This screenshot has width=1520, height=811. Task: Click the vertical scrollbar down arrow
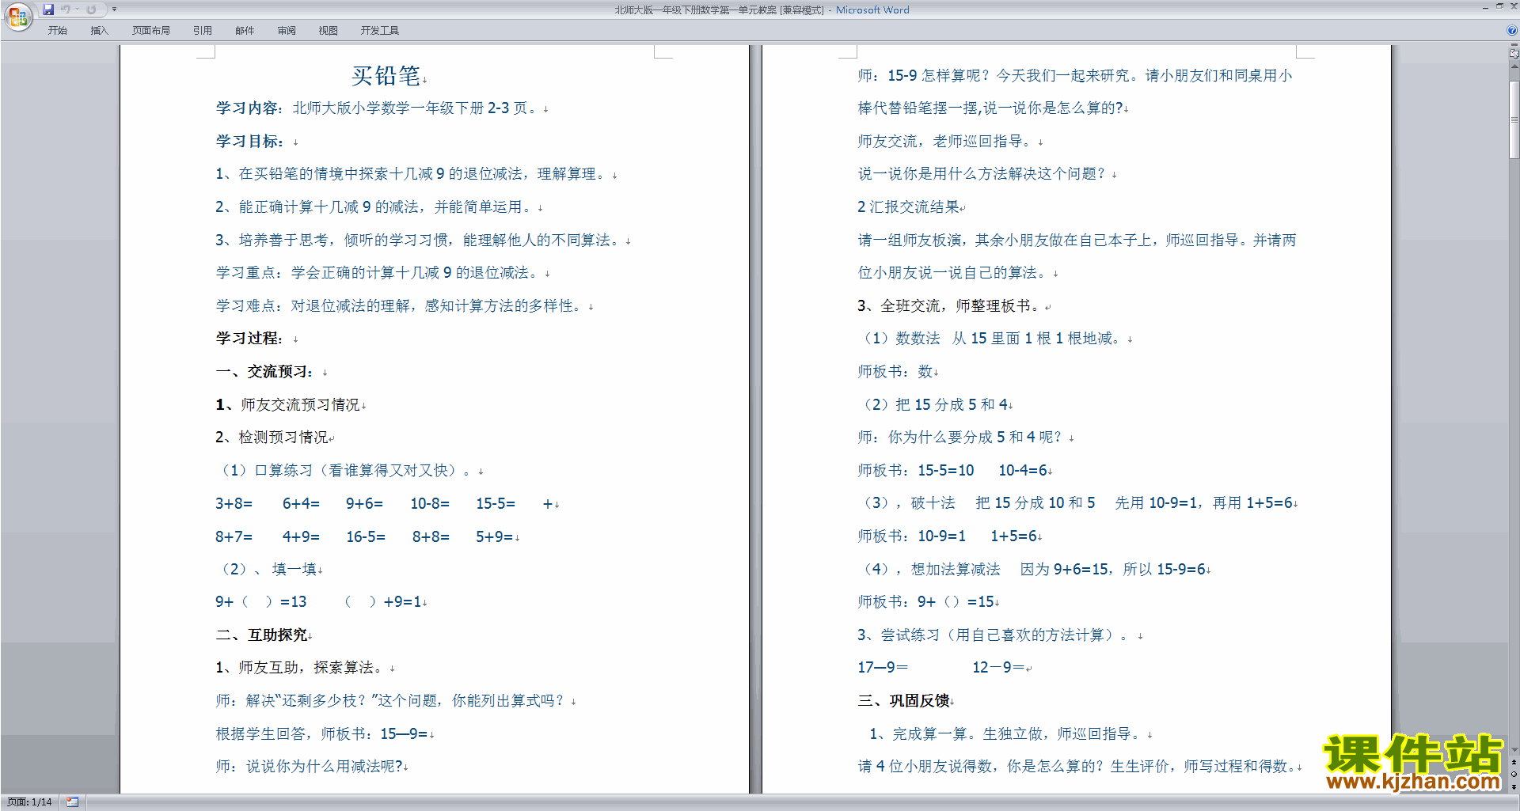(x=1514, y=749)
